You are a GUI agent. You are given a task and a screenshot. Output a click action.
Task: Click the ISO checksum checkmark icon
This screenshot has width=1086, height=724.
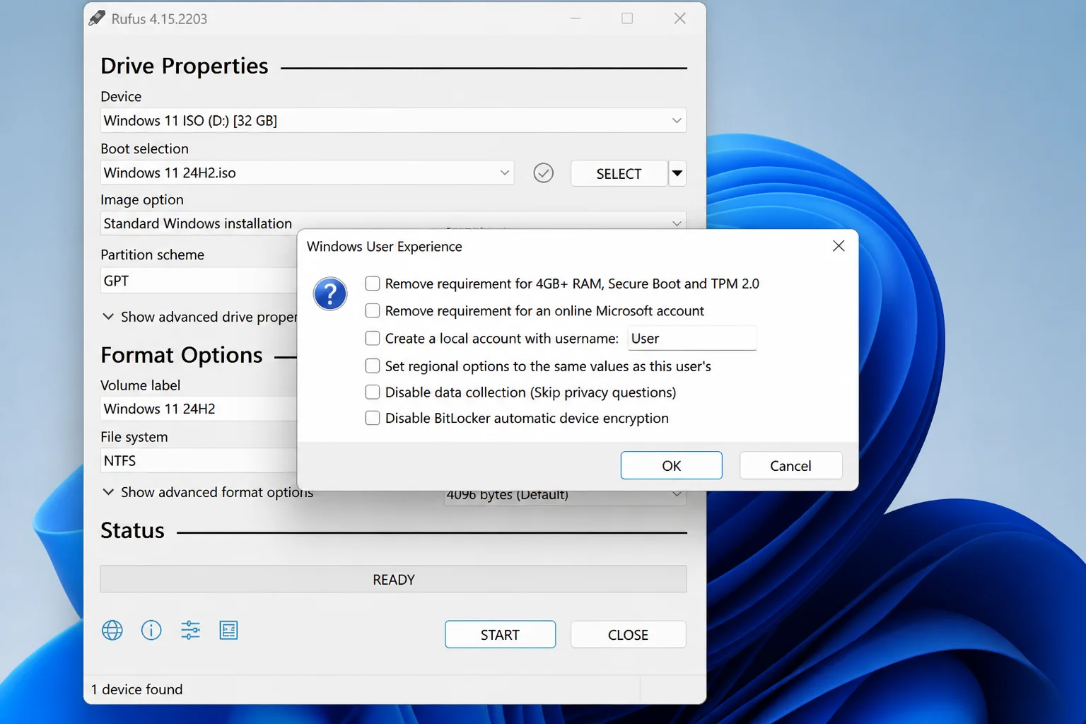543,173
